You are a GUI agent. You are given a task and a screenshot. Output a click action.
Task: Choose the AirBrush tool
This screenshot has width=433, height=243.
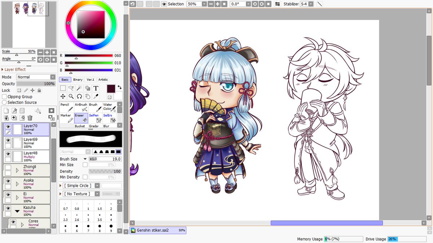(81, 107)
